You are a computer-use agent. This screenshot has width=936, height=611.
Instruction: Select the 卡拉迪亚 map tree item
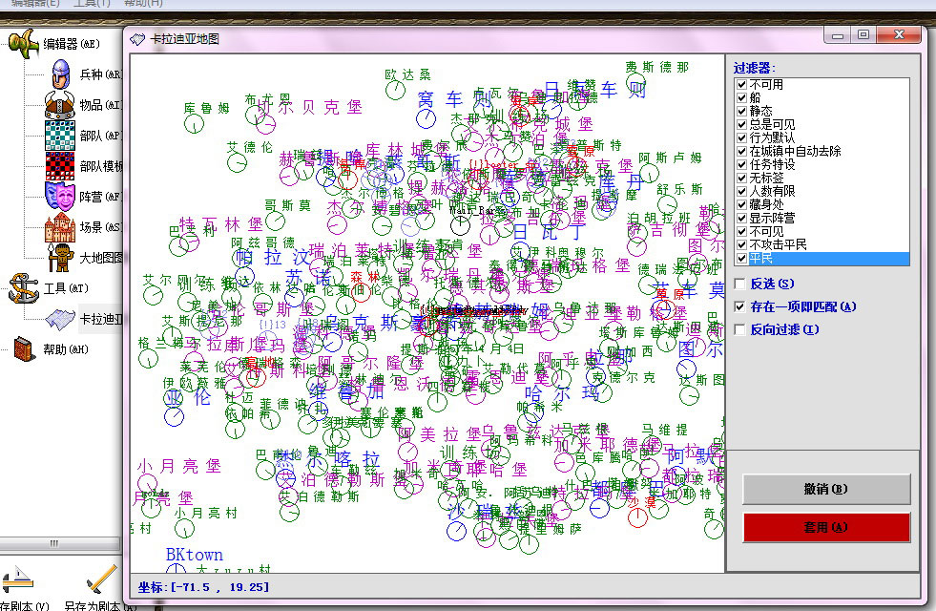pos(60,318)
